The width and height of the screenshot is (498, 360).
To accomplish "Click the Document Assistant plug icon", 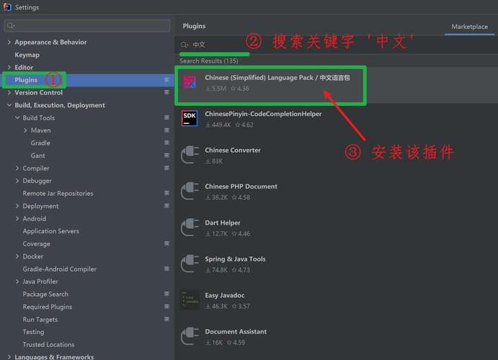I will pyautogui.click(x=190, y=336).
